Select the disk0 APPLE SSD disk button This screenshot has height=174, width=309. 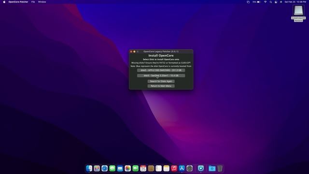point(161,70)
